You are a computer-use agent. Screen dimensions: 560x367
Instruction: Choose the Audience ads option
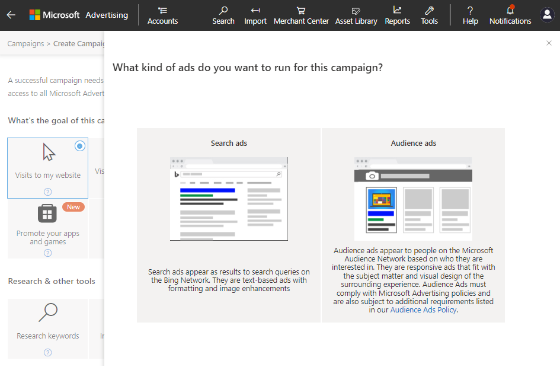[x=413, y=225]
